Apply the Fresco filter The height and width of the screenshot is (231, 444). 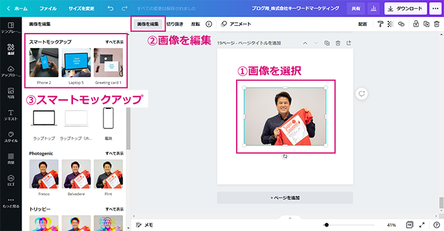point(44,174)
